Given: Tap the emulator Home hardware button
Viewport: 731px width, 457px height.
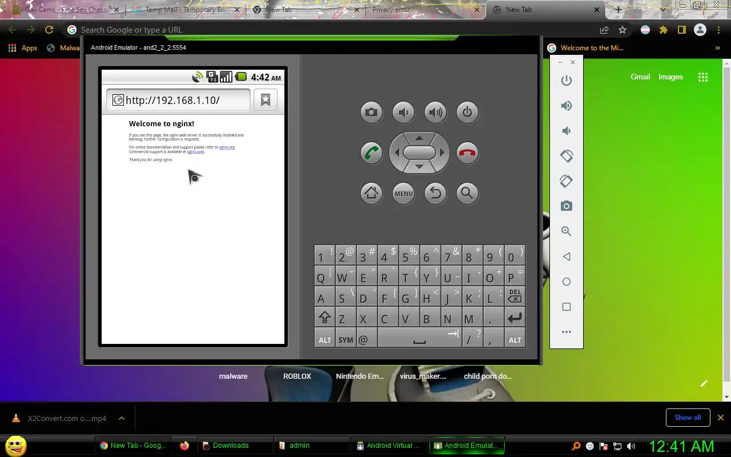Looking at the screenshot, I should (371, 193).
